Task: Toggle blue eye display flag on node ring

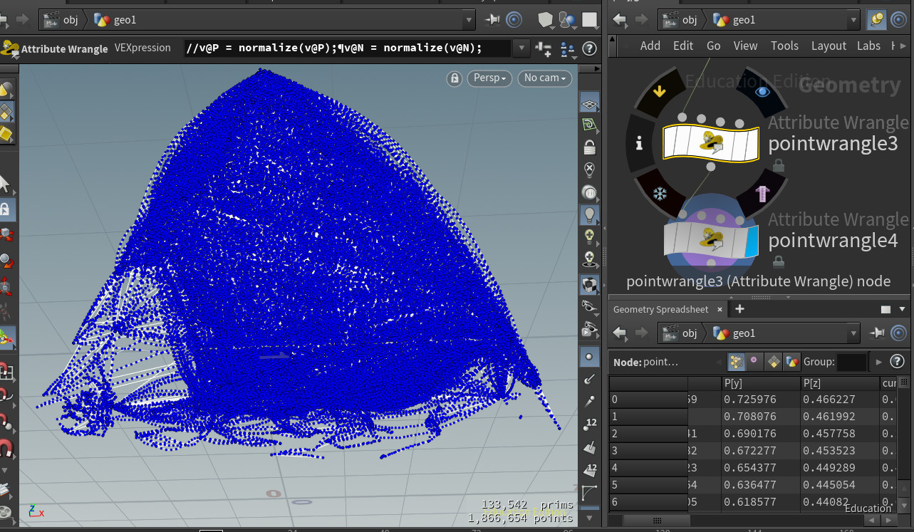Action: point(762,91)
